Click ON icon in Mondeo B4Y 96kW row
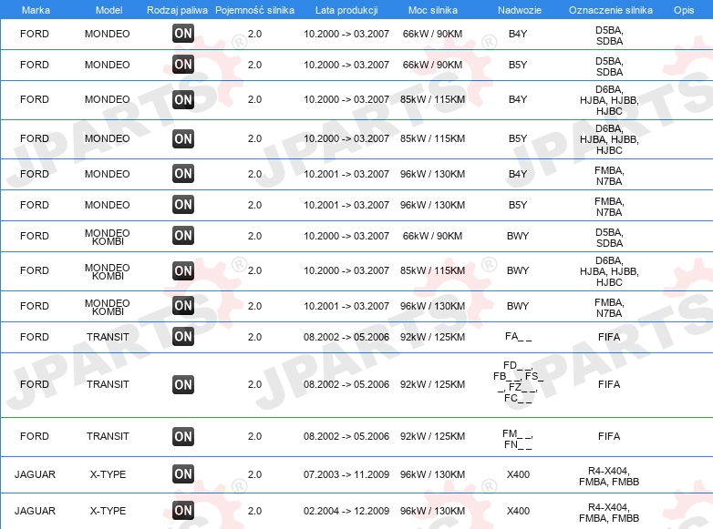Screen dimensions: 713x529 (x=183, y=174)
